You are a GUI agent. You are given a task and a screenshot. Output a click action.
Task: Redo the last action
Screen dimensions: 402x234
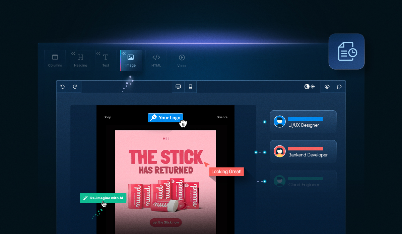75,87
